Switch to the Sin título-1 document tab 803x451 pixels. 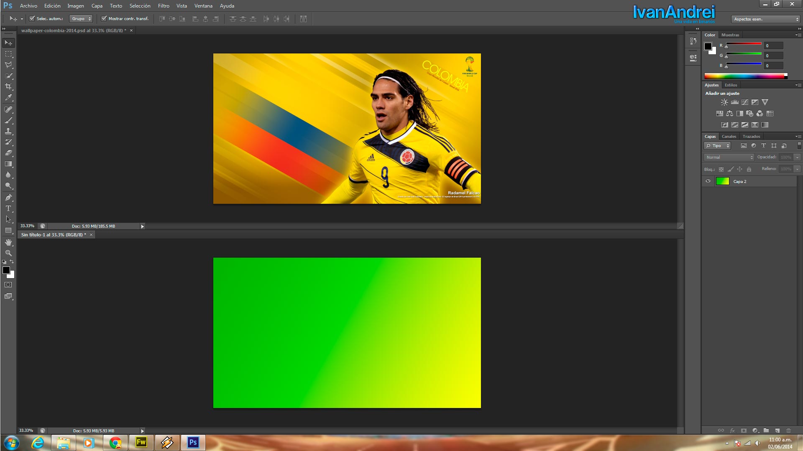point(54,235)
